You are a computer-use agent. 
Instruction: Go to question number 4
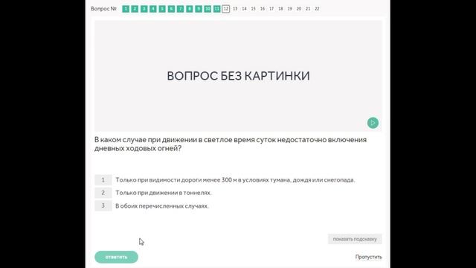pyautogui.click(x=153, y=9)
